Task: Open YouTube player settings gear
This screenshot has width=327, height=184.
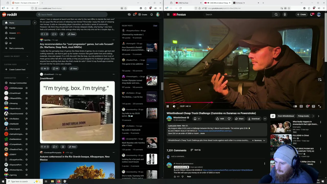Action: [307, 106]
